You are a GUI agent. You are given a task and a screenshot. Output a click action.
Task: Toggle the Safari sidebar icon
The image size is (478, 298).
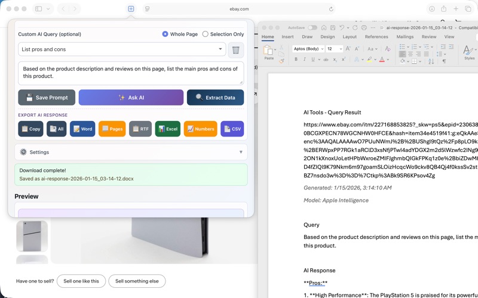click(38, 9)
